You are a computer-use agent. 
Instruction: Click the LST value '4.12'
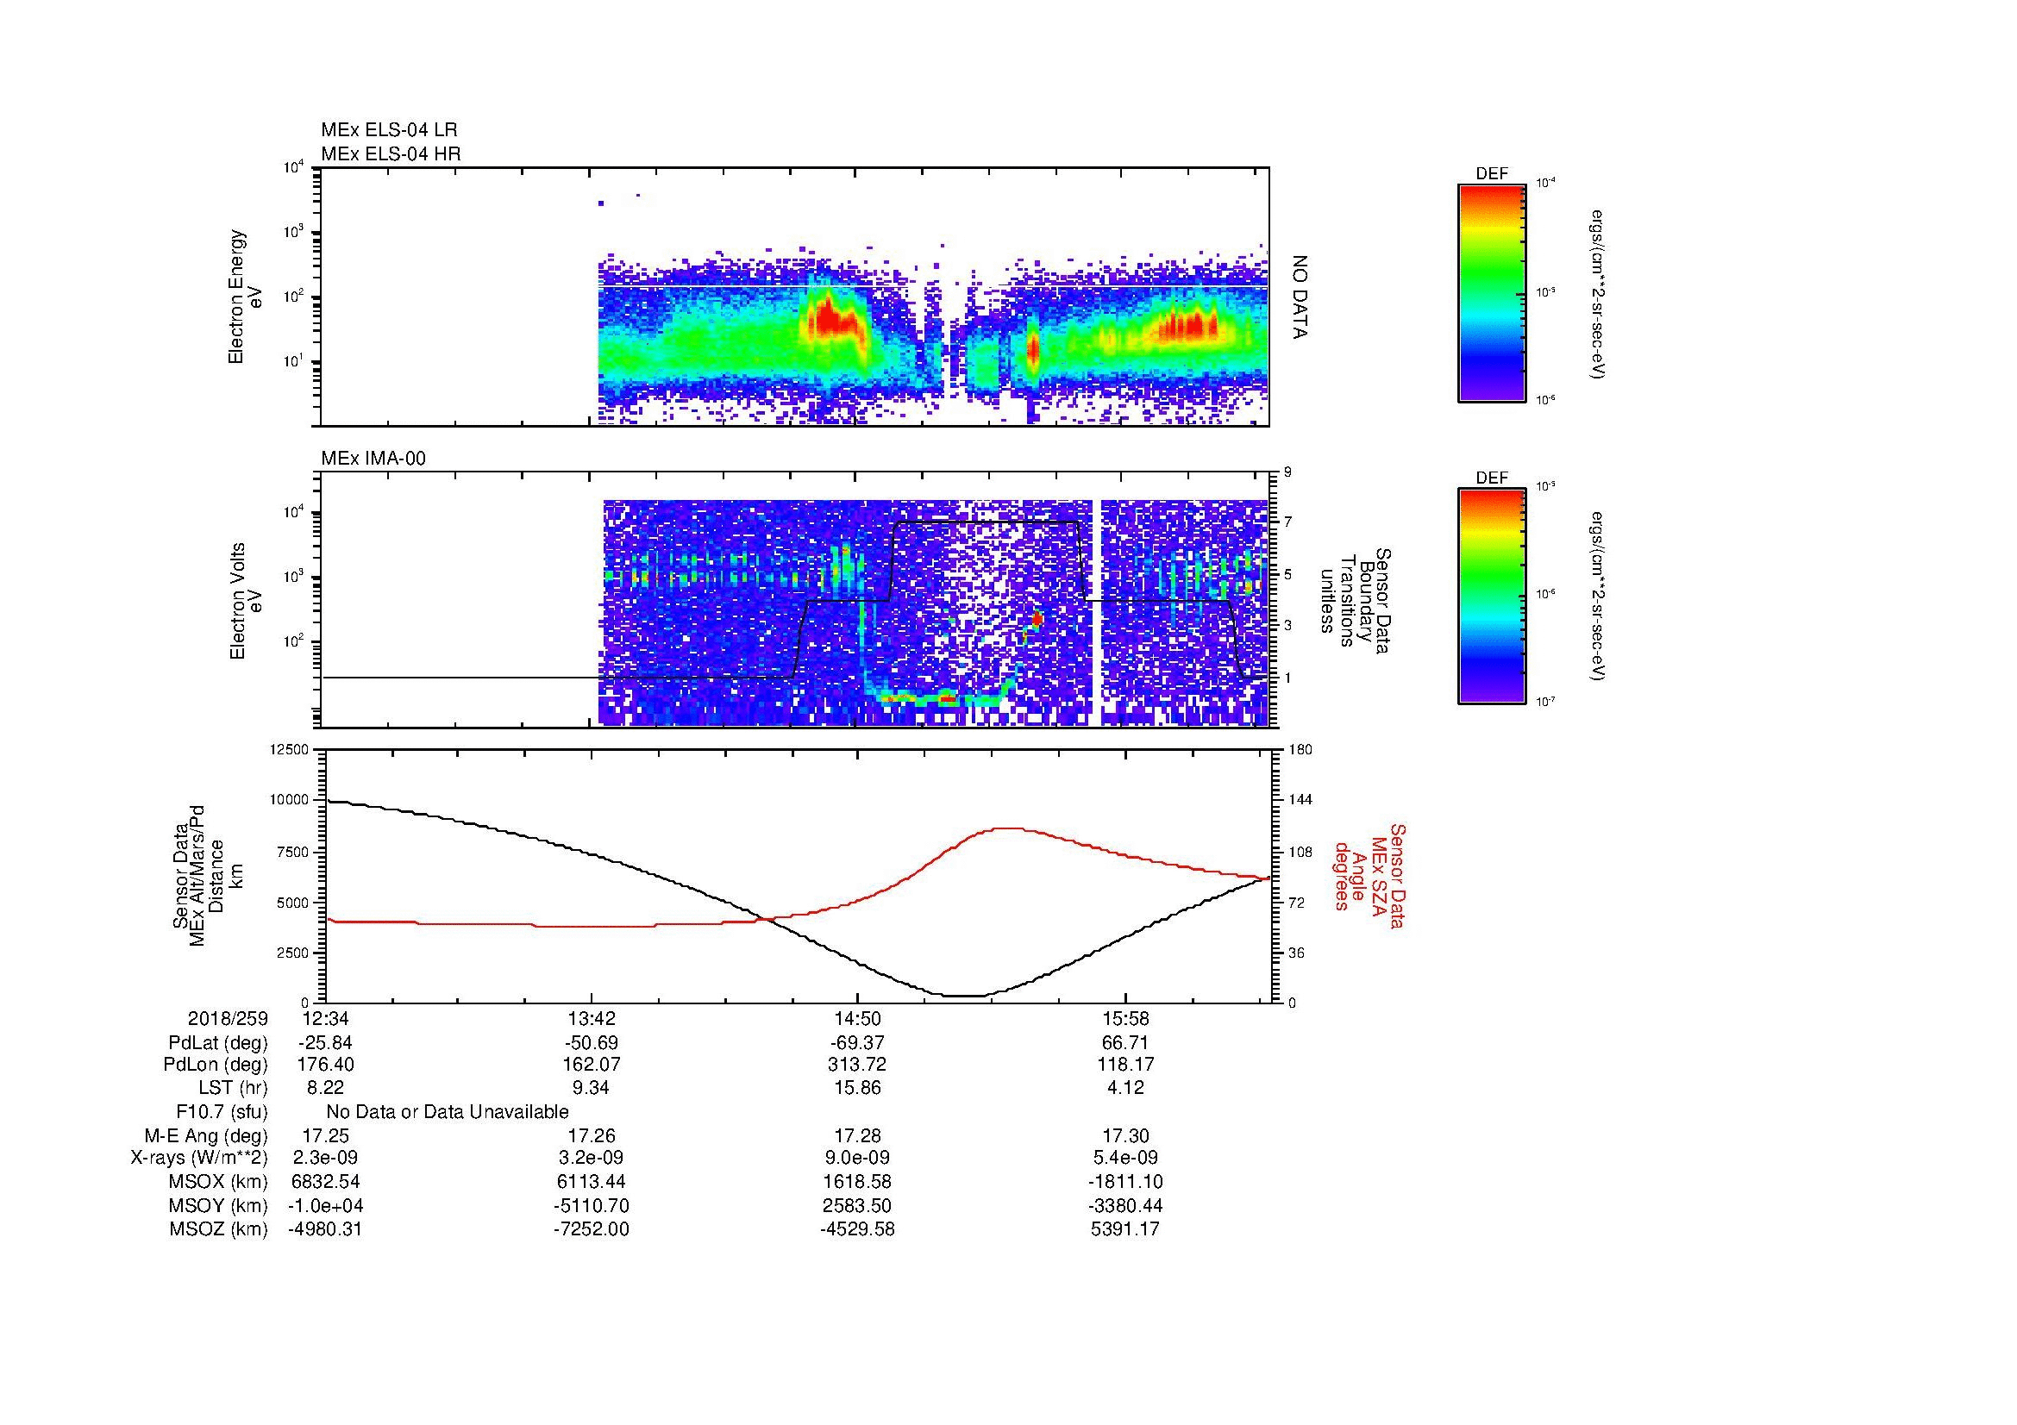pos(1125,1088)
